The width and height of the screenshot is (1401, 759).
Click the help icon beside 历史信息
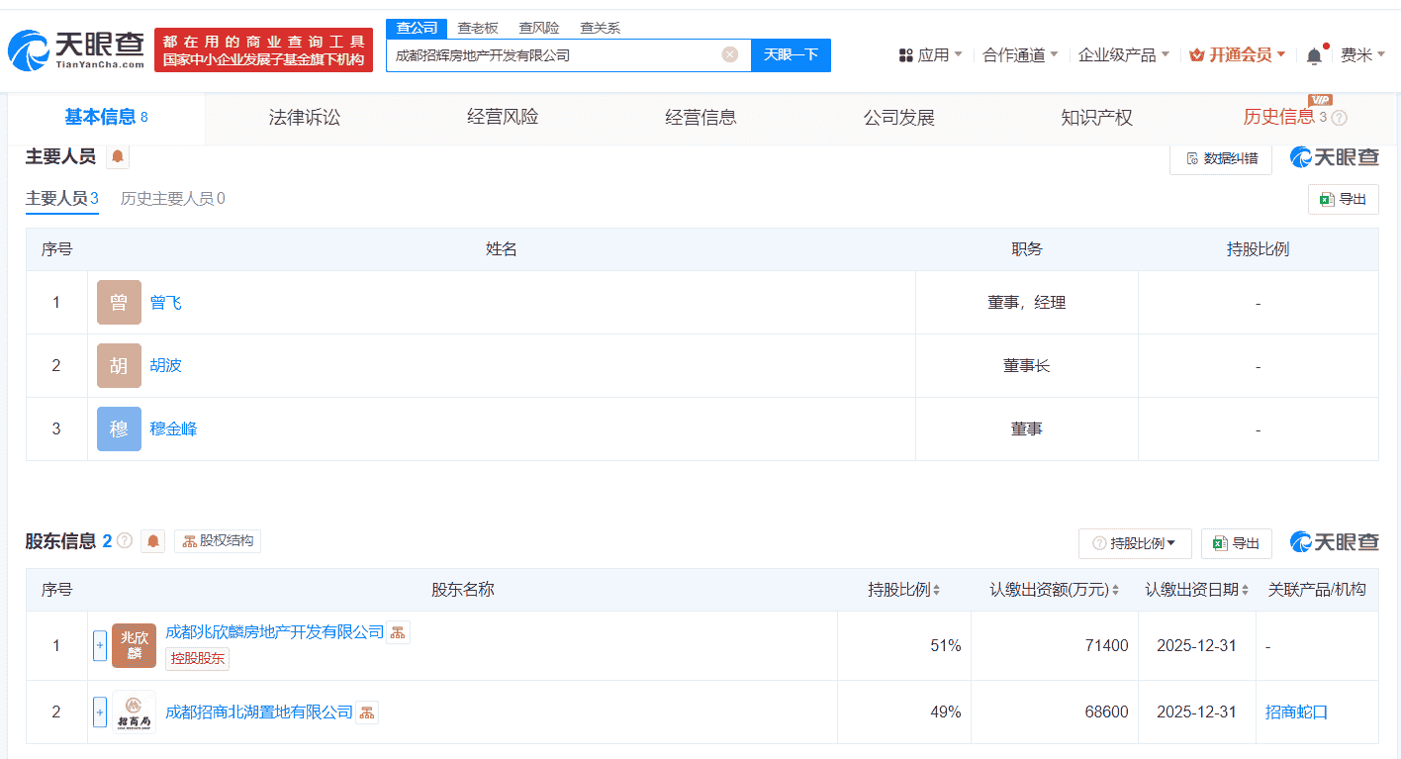1339,118
